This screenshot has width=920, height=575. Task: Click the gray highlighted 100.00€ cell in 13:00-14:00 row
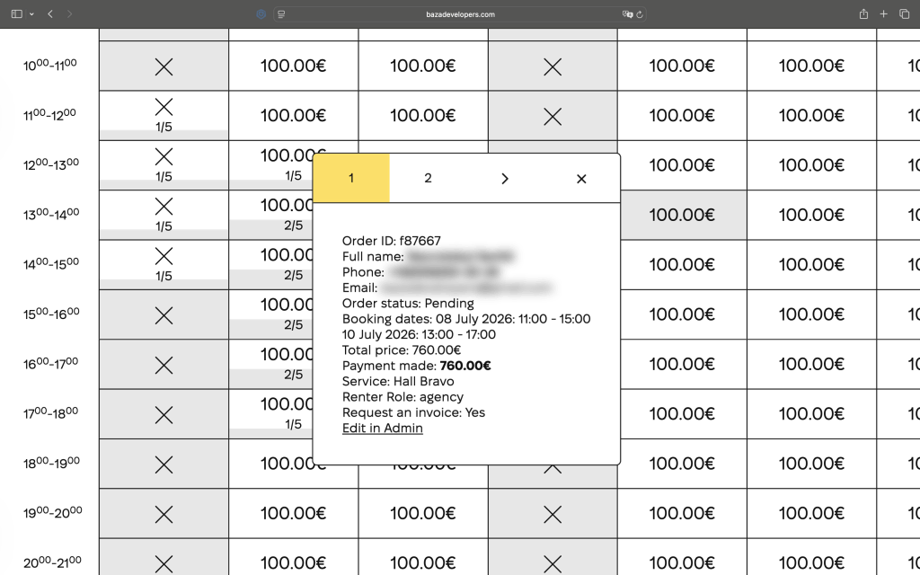[683, 215]
